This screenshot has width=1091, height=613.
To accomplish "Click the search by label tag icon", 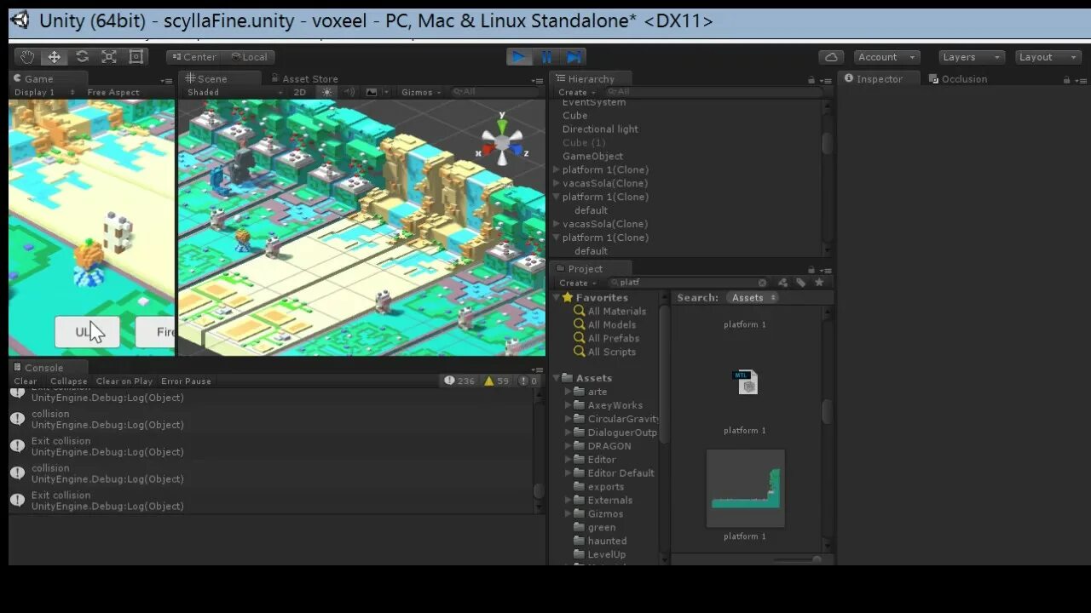I will 801,283.
